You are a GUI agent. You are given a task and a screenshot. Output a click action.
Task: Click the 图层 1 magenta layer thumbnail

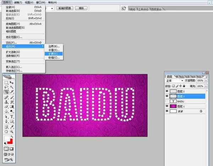173,106
